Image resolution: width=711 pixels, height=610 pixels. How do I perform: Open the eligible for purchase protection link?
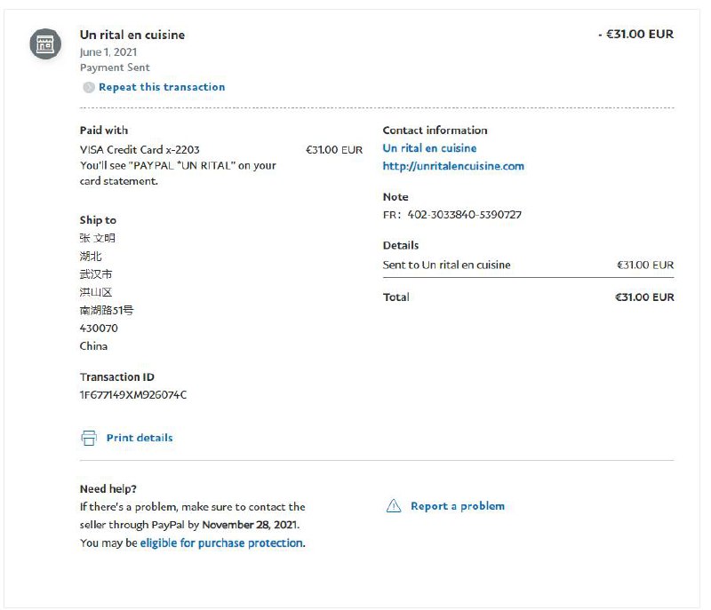[221, 543]
